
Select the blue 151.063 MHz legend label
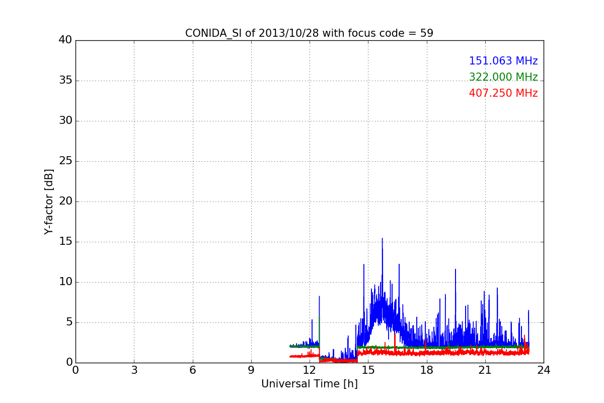503,61
